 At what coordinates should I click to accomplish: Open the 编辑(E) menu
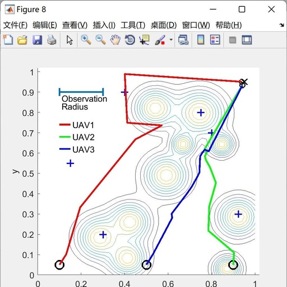coord(45,25)
